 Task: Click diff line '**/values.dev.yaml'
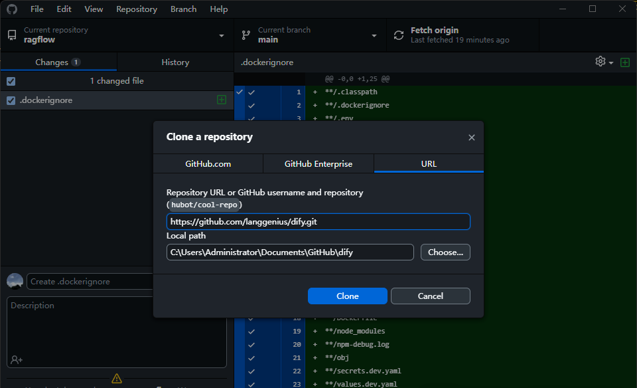click(361, 384)
